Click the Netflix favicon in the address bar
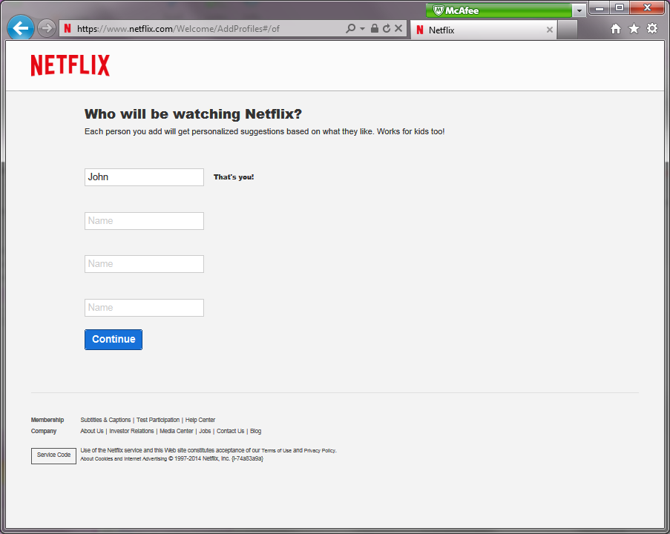This screenshot has width=670, height=534. (68, 29)
